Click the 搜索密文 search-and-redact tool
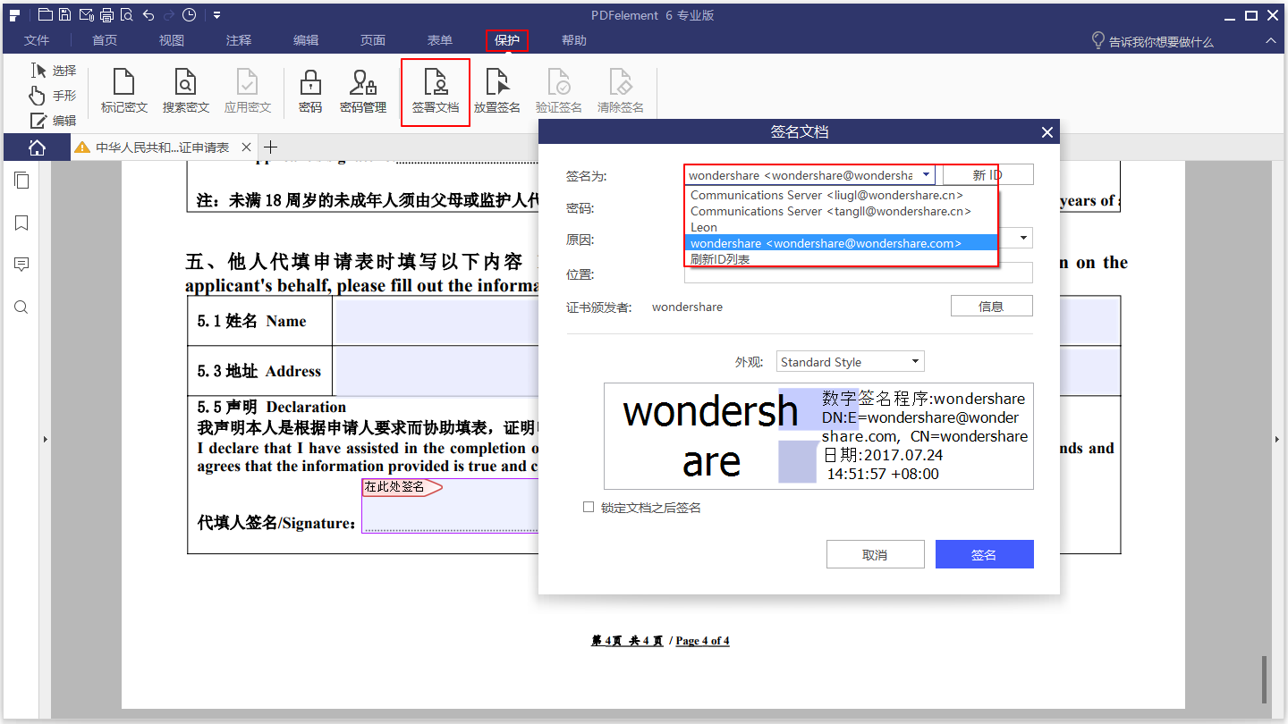1288x724 pixels. 186,92
